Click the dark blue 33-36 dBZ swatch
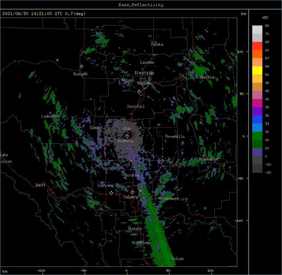Viewport: 282px width, 275px height. [257, 119]
